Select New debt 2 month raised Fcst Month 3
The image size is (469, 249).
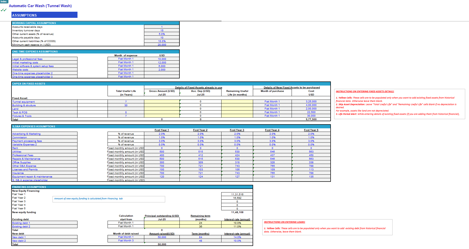coord(126,241)
